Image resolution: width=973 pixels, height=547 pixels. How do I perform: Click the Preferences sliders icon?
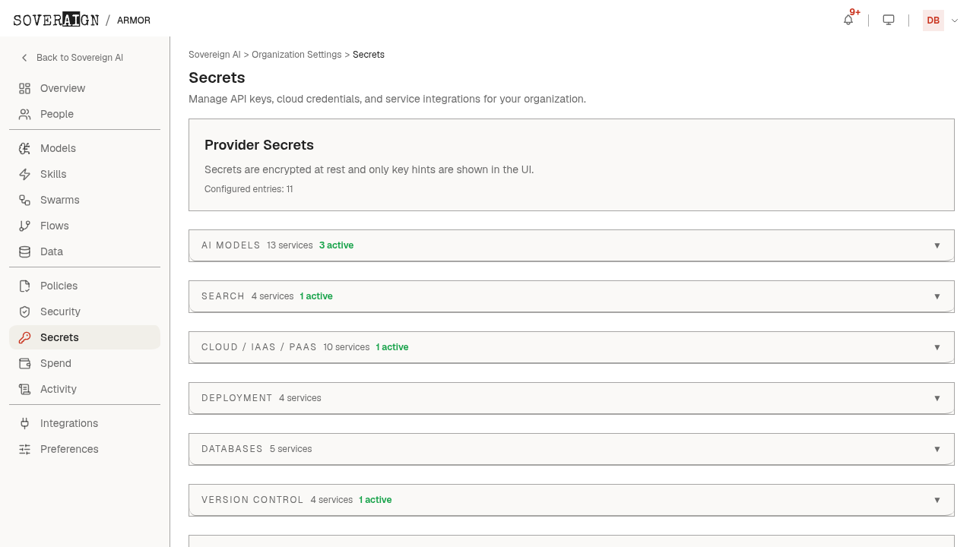25,449
